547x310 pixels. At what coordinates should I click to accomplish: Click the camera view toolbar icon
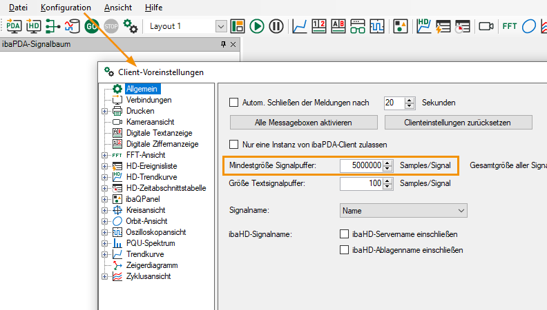coord(486,26)
